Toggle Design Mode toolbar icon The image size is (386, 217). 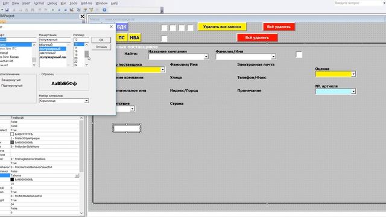click(x=72, y=10)
